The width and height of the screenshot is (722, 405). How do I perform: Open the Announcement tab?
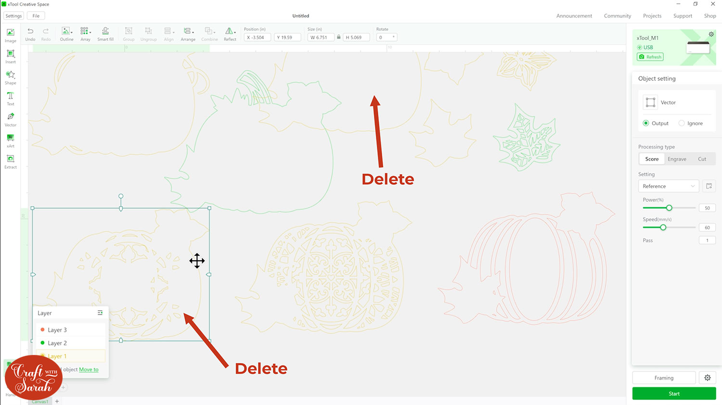point(574,16)
